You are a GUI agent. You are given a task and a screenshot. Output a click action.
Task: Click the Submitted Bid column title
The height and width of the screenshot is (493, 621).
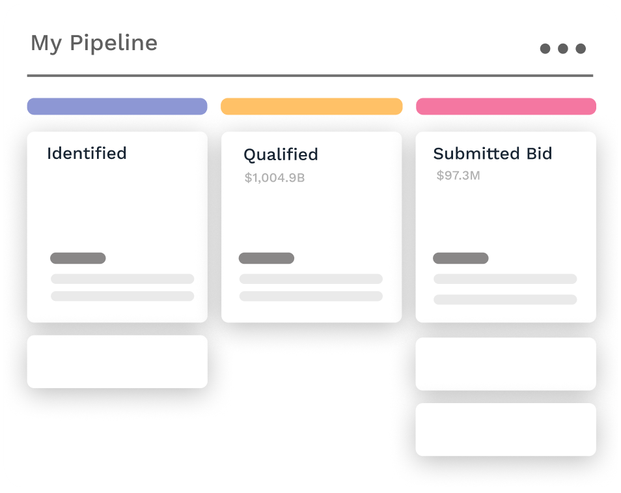coord(492,154)
